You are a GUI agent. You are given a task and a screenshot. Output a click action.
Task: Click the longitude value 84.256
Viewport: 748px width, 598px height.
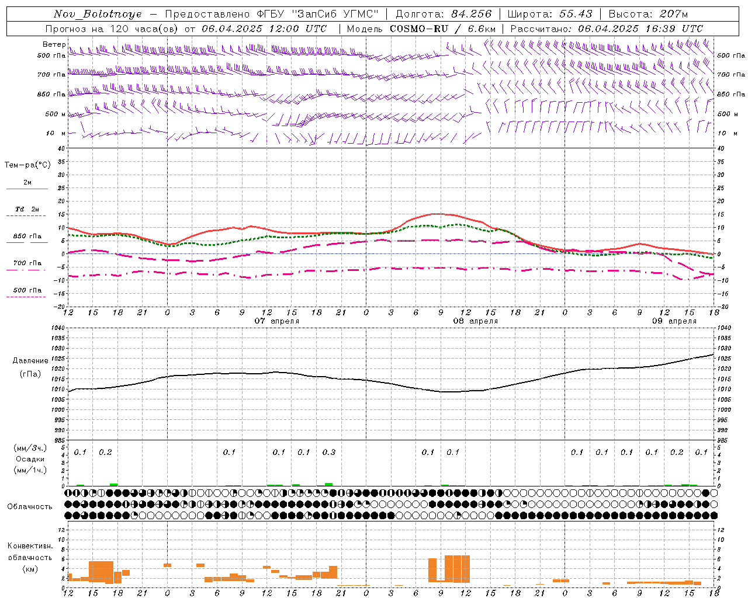(472, 14)
